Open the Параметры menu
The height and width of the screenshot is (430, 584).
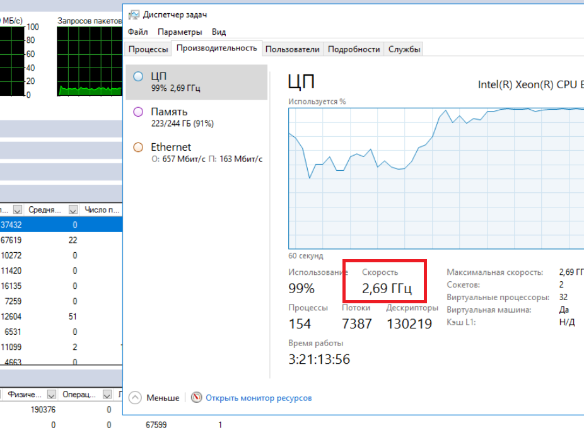click(180, 32)
